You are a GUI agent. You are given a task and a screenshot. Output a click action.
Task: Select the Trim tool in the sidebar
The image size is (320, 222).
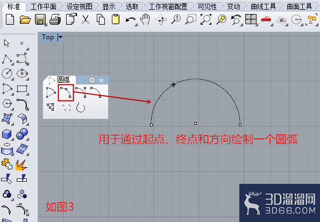coord(7,179)
